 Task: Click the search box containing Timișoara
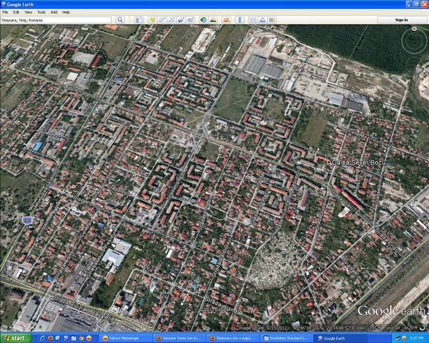click(55, 20)
